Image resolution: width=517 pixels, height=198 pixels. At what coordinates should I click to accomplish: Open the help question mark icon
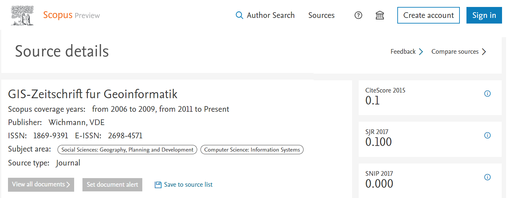tap(358, 15)
